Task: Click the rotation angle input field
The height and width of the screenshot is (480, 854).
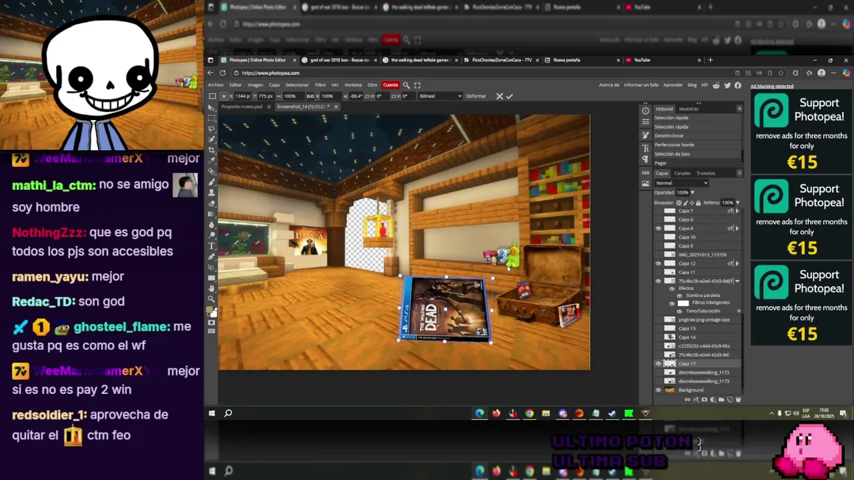Action: (x=356, y=96)
